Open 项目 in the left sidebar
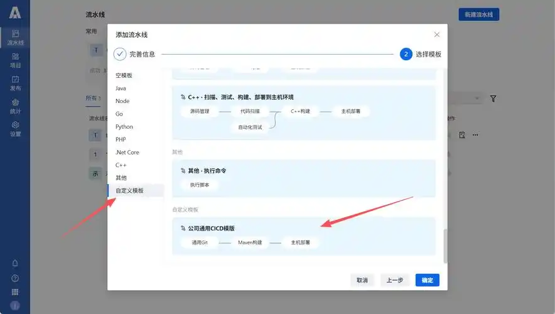555x314 pixels. coord(15,60)
